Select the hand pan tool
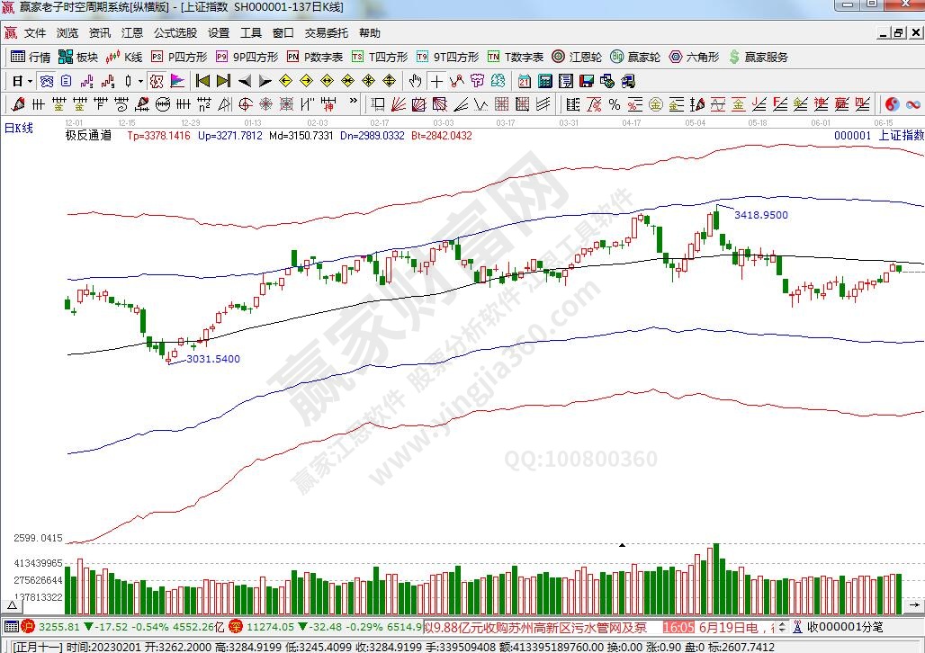This screenshot has height=653, width=925. [415, 81]
